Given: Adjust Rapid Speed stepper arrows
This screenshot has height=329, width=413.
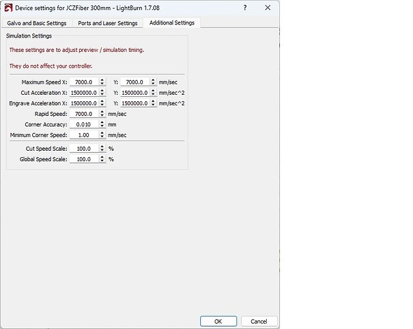Looking at the screenshot, I should [102, 114].
